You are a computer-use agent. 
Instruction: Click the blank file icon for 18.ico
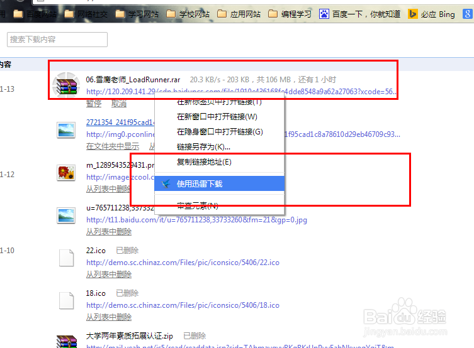click(66, 301)
